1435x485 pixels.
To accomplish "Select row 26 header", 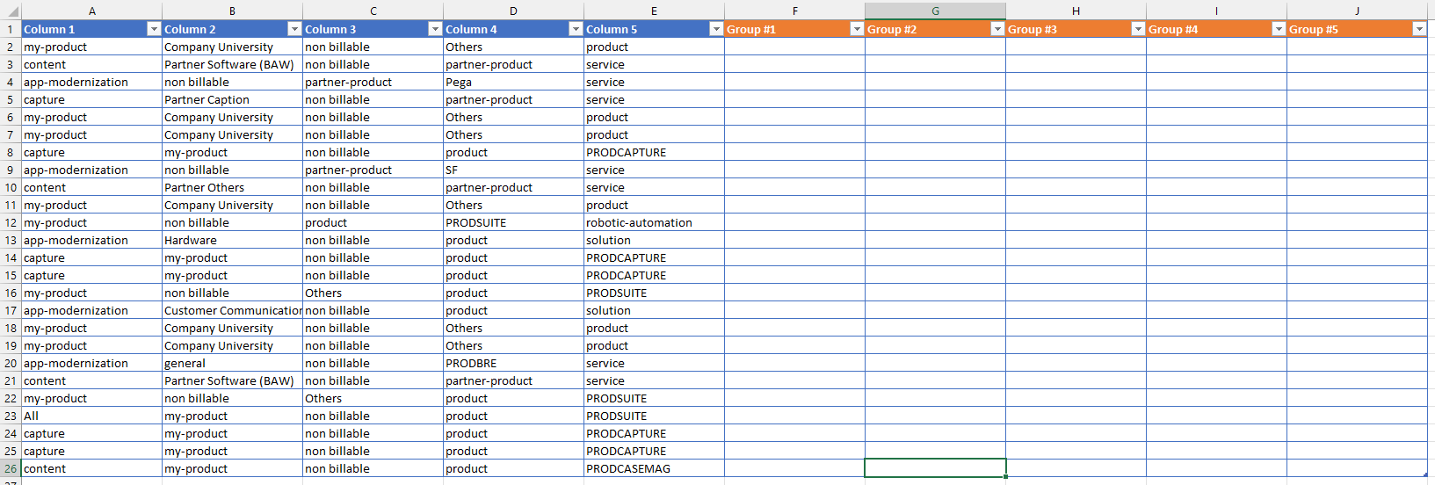I will 11,468.
